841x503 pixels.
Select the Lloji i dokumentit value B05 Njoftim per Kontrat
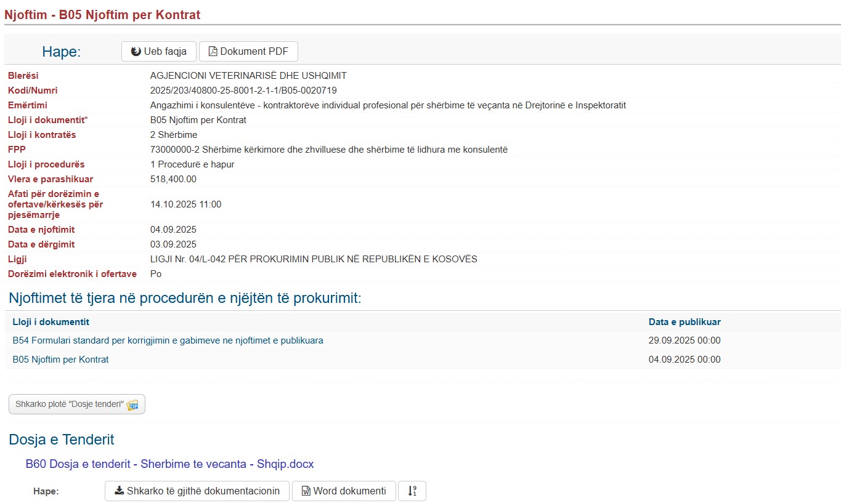198,120
